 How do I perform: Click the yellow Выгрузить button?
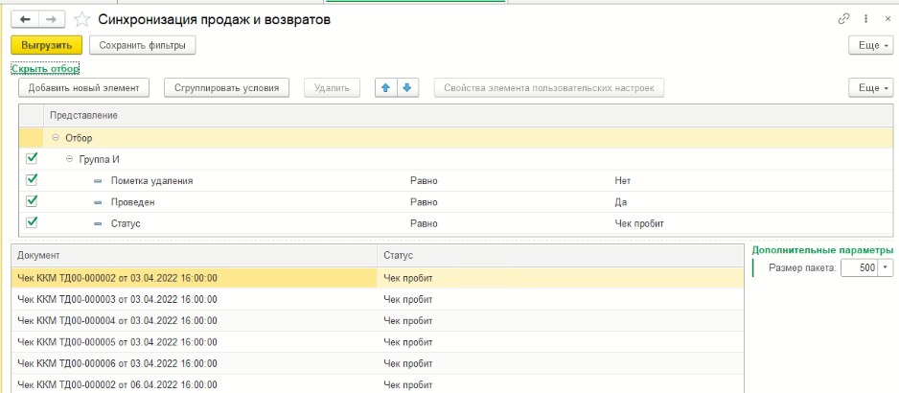(46, 45)
